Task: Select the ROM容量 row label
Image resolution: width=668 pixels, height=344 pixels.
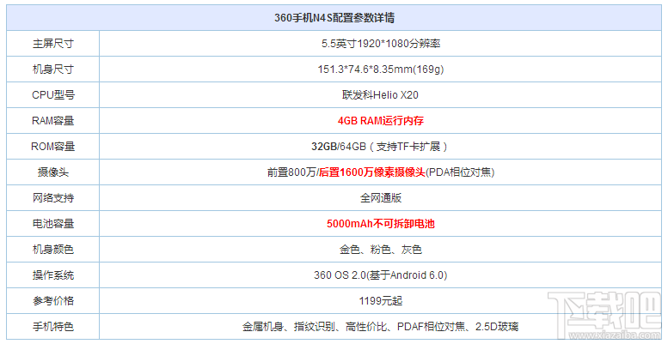Action: coord(52,147)
